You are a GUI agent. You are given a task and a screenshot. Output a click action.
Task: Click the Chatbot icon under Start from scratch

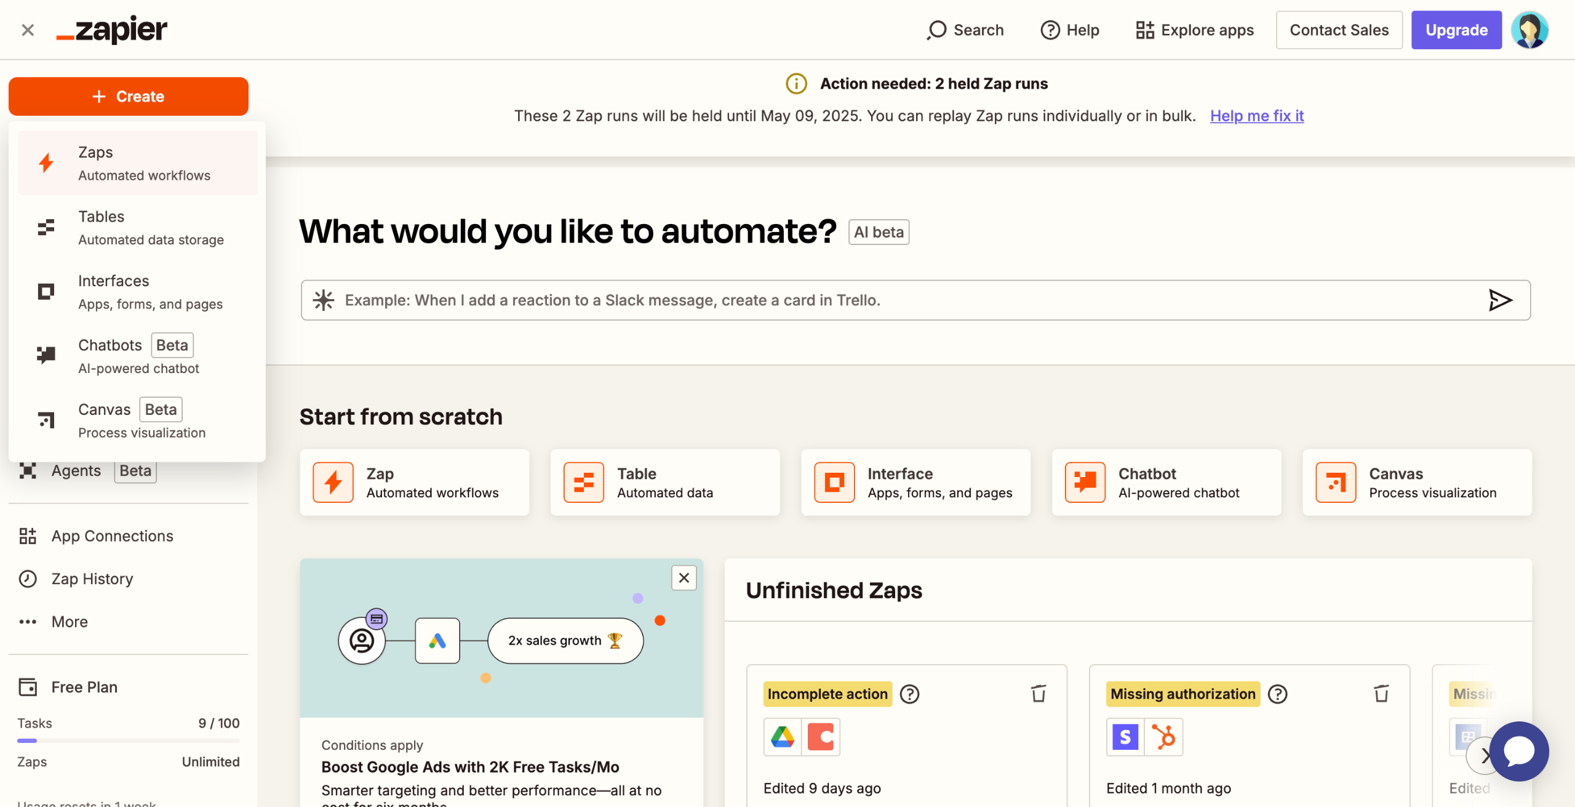click(x=1085, y=483)
